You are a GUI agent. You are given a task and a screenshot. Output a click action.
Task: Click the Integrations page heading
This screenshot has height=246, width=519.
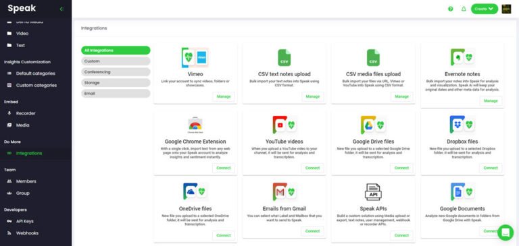point(94,28)
